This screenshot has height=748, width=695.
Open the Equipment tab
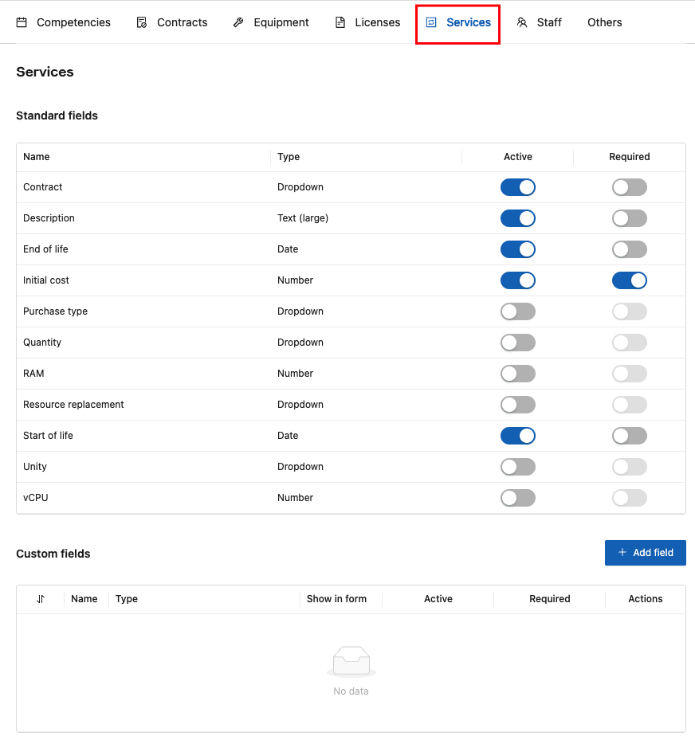point(281,22)
